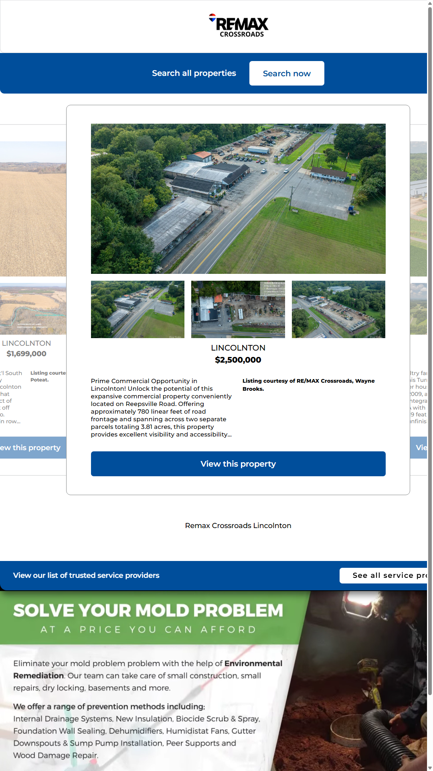Click the Prime Commercial Opportunity description text
This screenshot has width=433, height=771.
tap(161, 408)
